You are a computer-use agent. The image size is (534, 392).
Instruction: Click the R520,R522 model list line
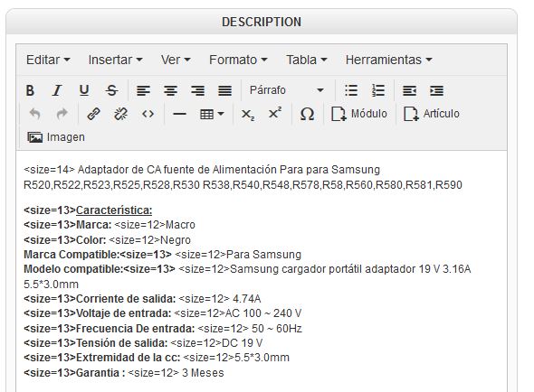point(243,185)
